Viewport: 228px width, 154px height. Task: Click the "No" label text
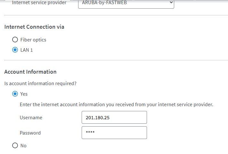pyautogui.click(x=23, y=145)
